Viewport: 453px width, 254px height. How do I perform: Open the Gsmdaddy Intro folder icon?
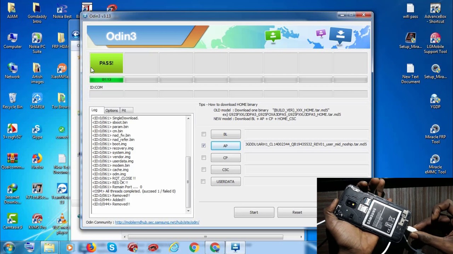click(x=37, y=13)
